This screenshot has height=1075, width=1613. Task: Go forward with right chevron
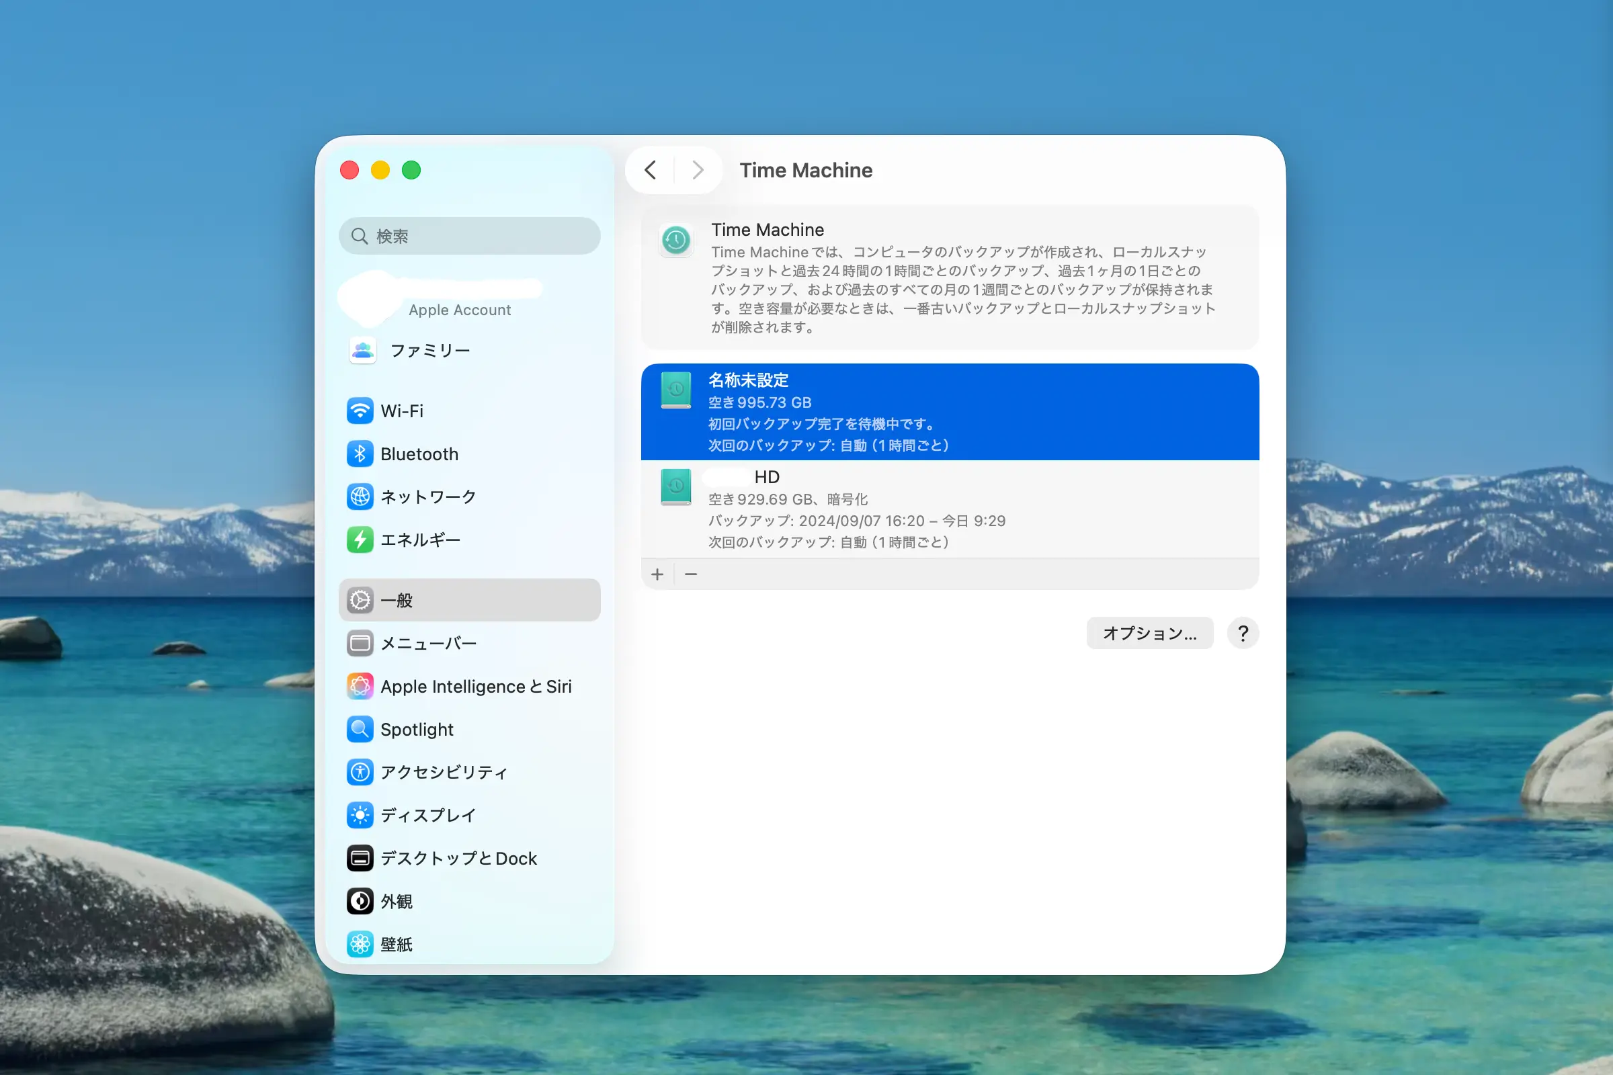698,170
